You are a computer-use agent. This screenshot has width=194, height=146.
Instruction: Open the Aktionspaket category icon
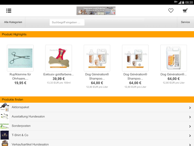5,107
